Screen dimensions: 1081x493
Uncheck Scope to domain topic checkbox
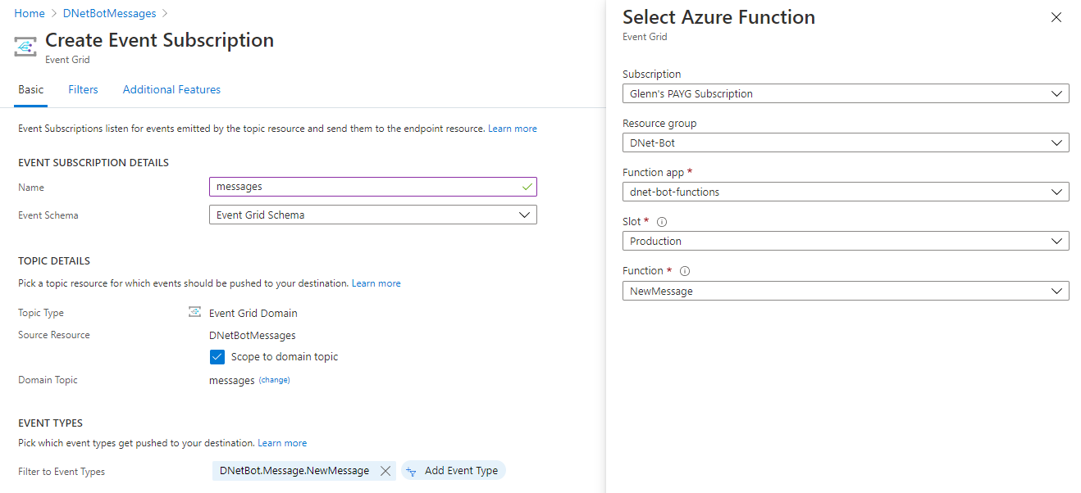point(217,357)
